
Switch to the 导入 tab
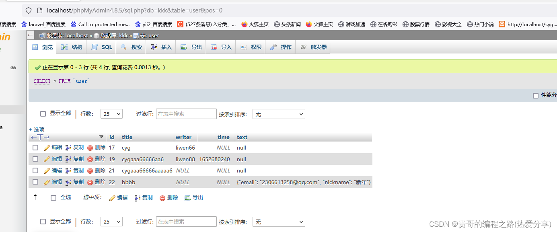click(221, 47)
